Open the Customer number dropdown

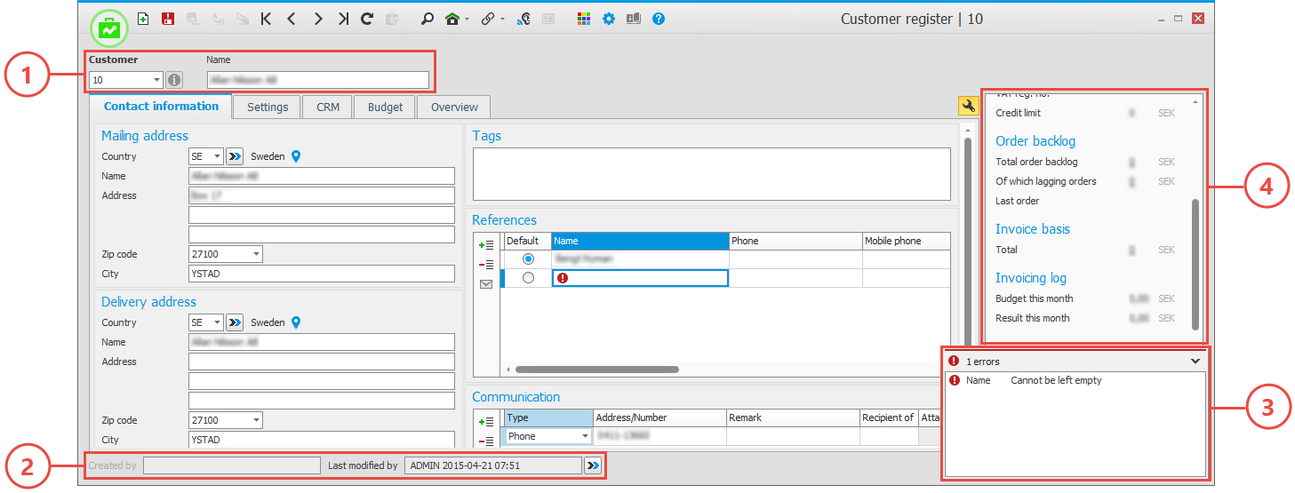156,80
